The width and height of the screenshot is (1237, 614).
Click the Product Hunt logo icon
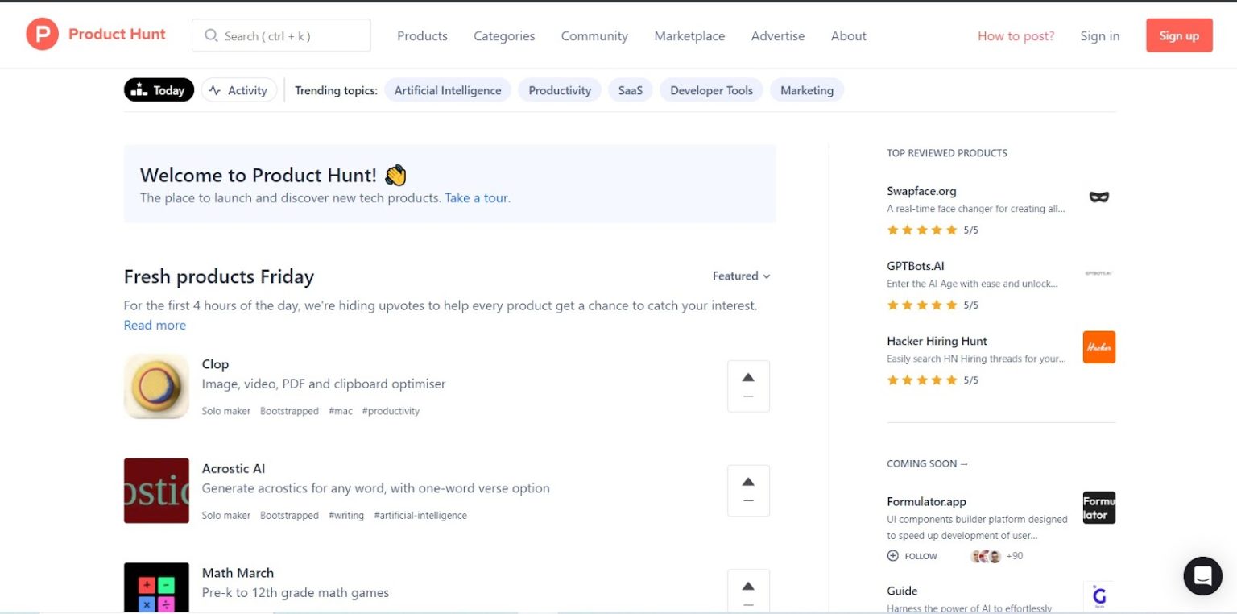[x=42, y=35]
